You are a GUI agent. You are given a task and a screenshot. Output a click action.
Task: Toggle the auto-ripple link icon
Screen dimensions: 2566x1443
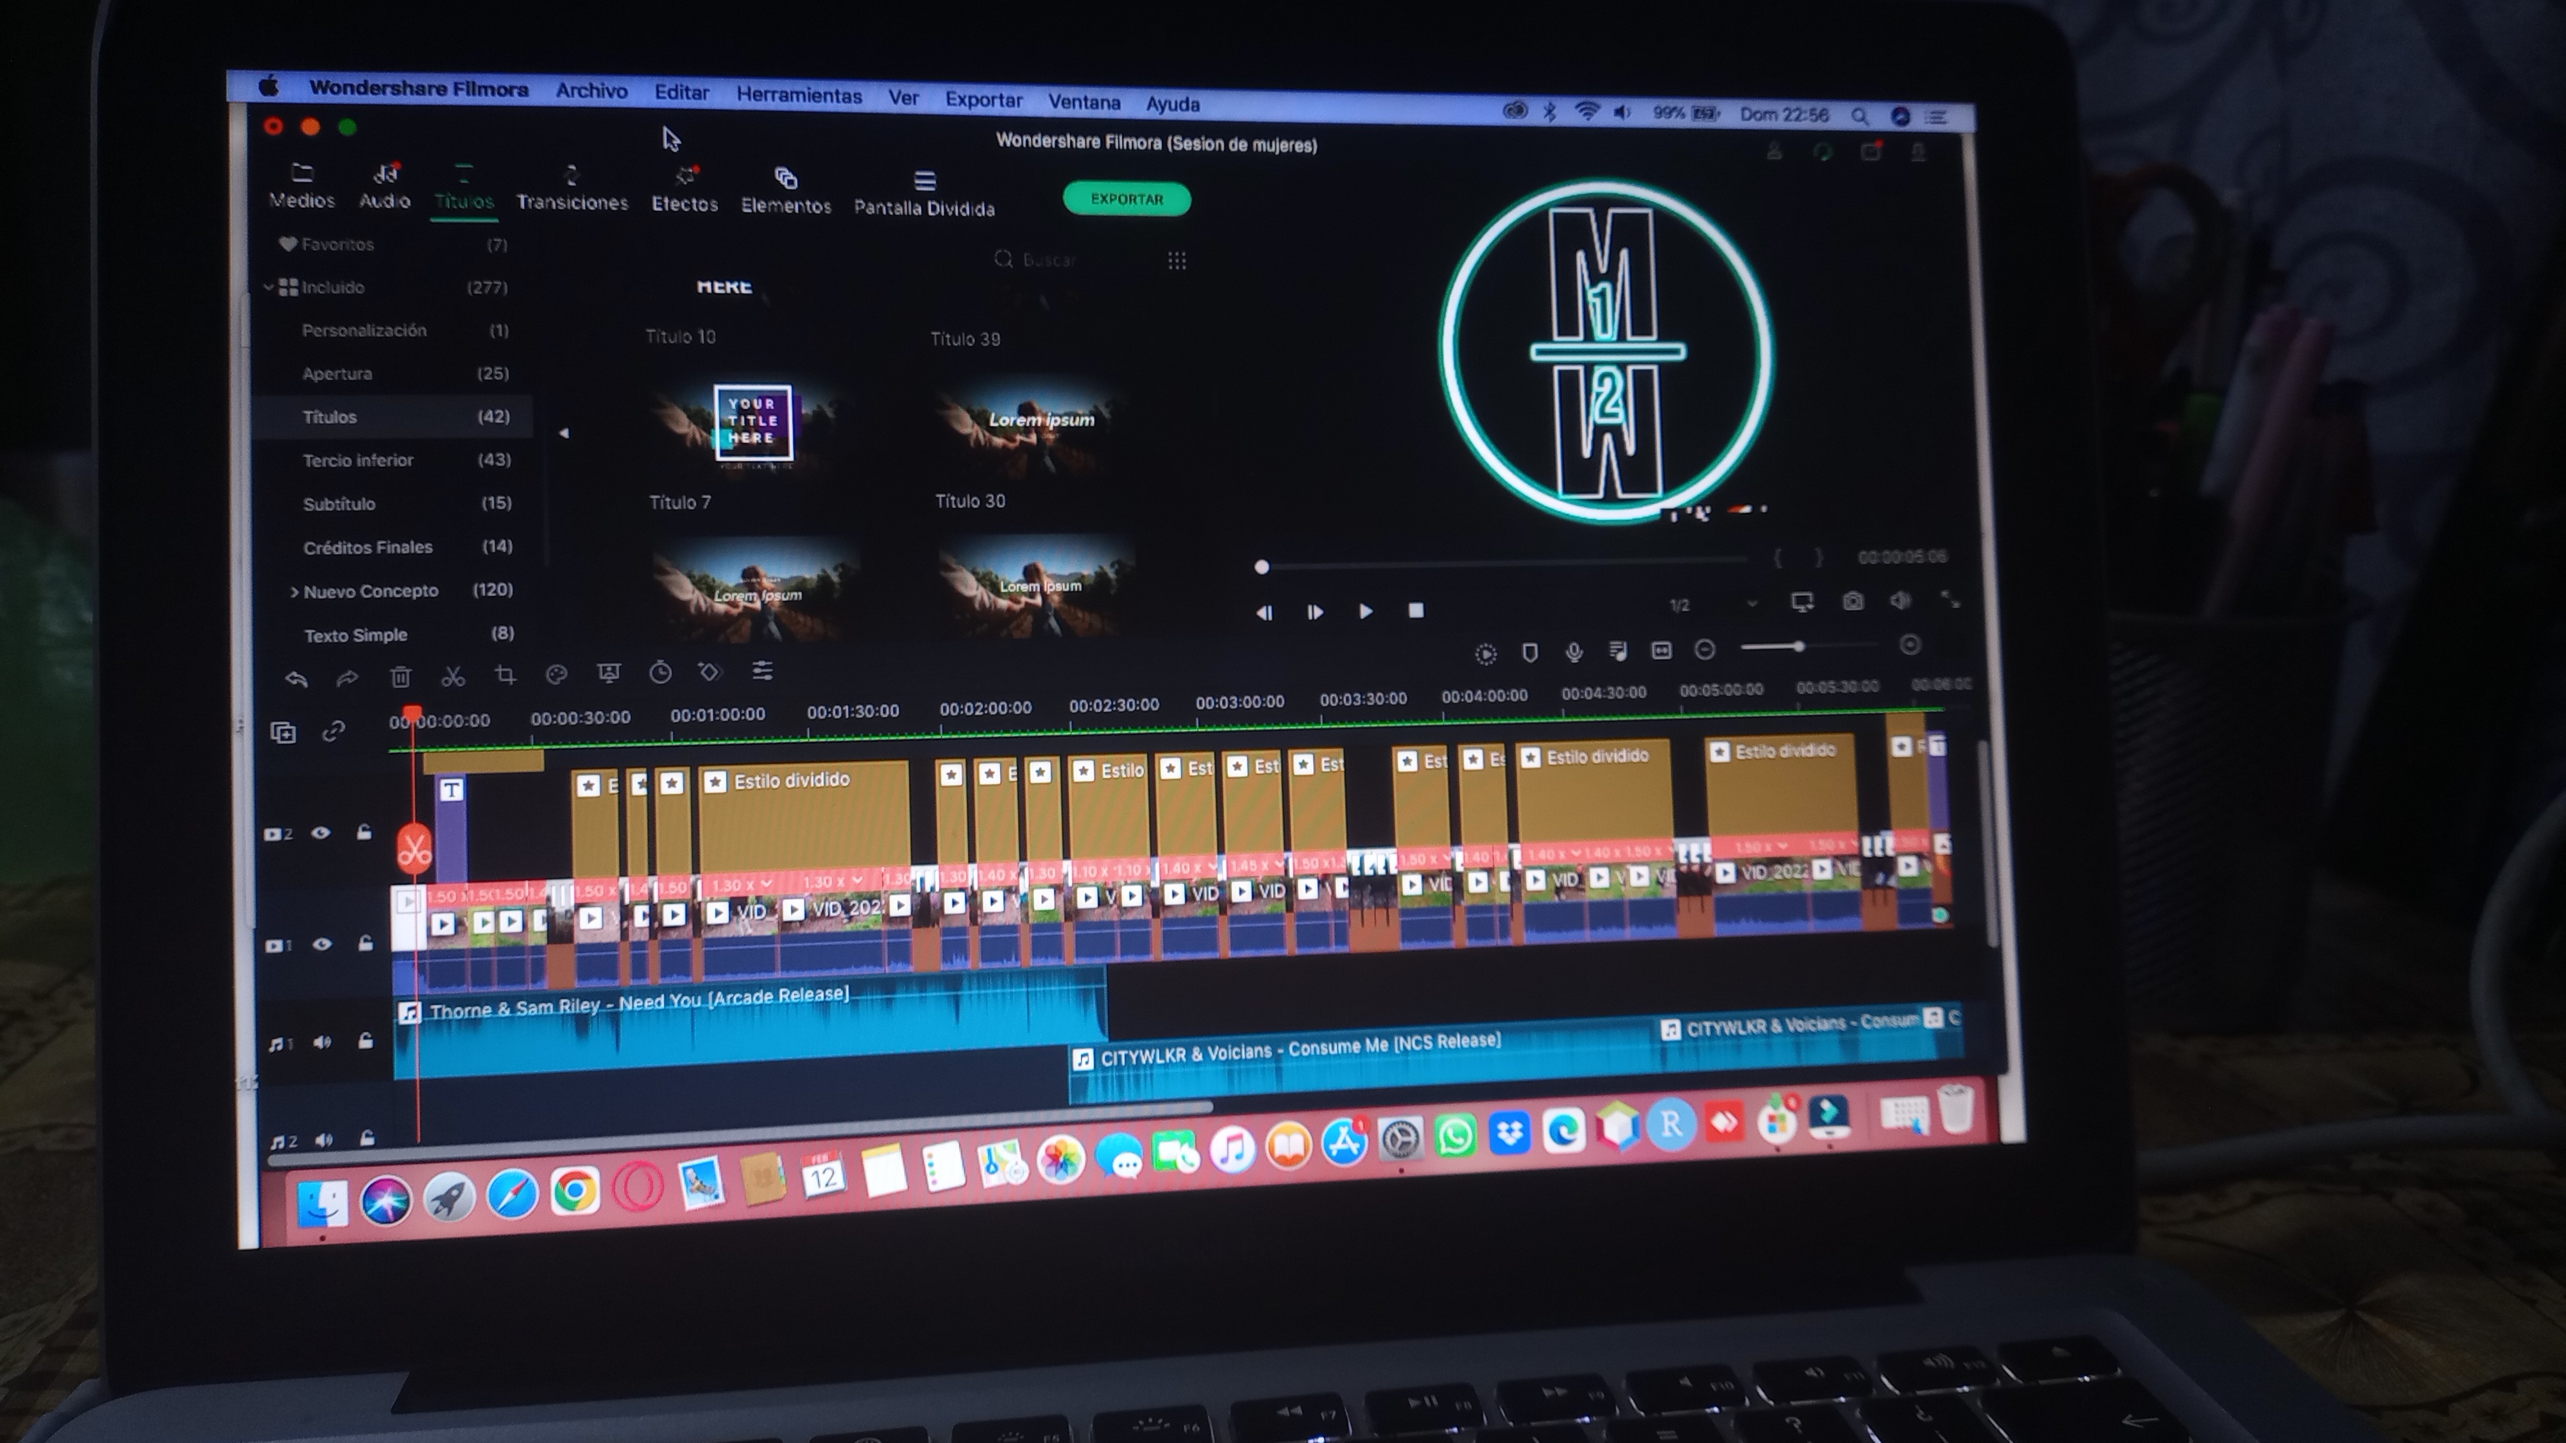pyautogui.click(x=334, y=732)
